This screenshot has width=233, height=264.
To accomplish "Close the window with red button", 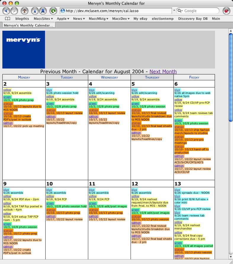I will pyautogui.click(x=4, y=3).
